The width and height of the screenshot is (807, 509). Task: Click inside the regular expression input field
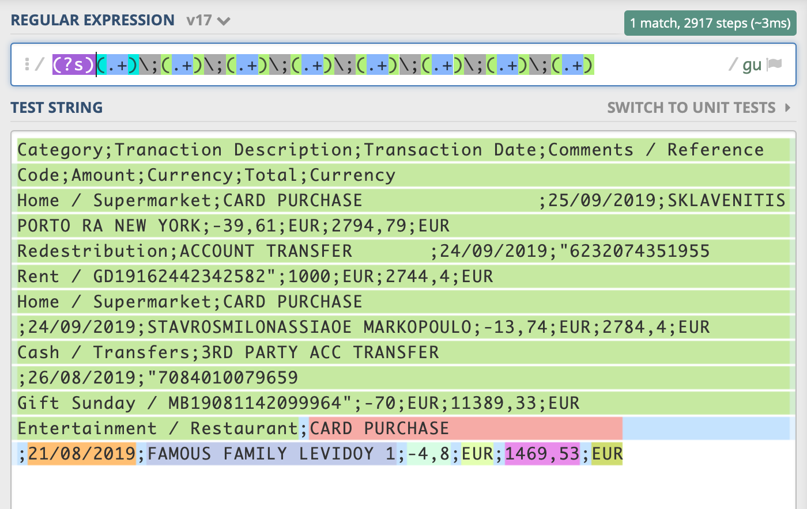tap(403, 64)
